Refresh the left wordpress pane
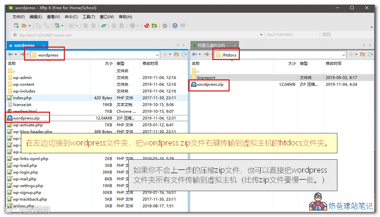The height and width of the screenshot is (217, 380). click(x=184, y=54)
